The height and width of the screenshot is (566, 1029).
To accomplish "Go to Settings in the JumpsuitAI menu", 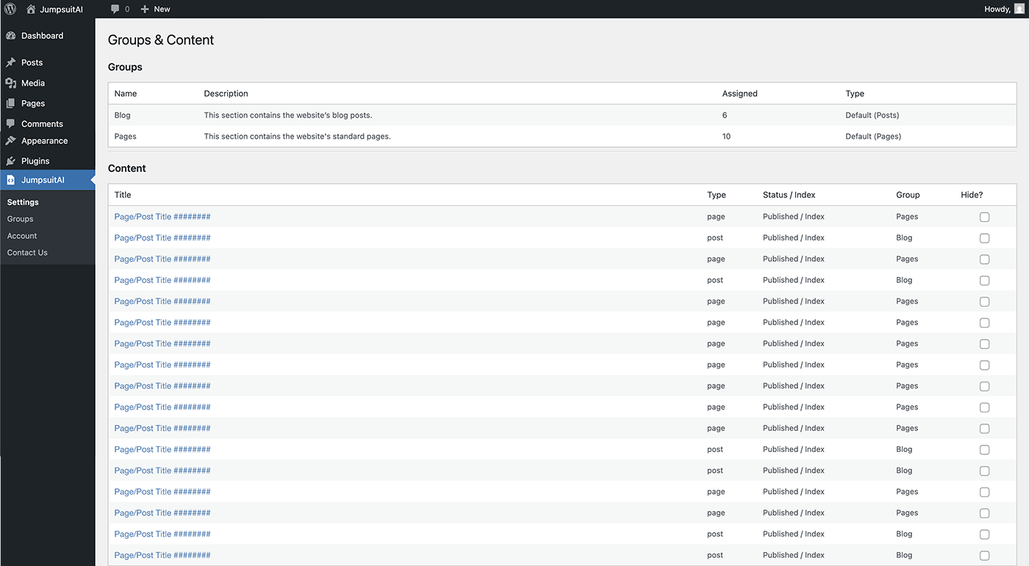I will (22, 201).
